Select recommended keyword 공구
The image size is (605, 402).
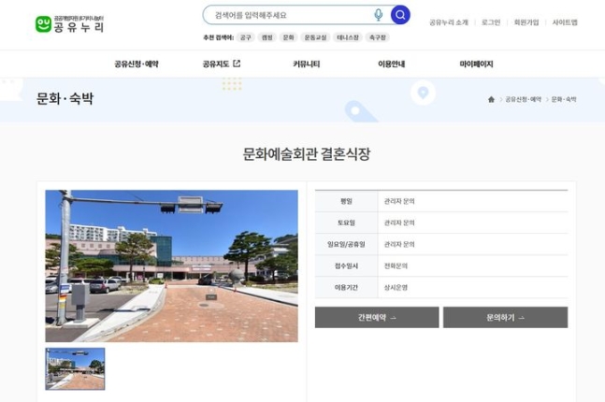tap(246, 37)
